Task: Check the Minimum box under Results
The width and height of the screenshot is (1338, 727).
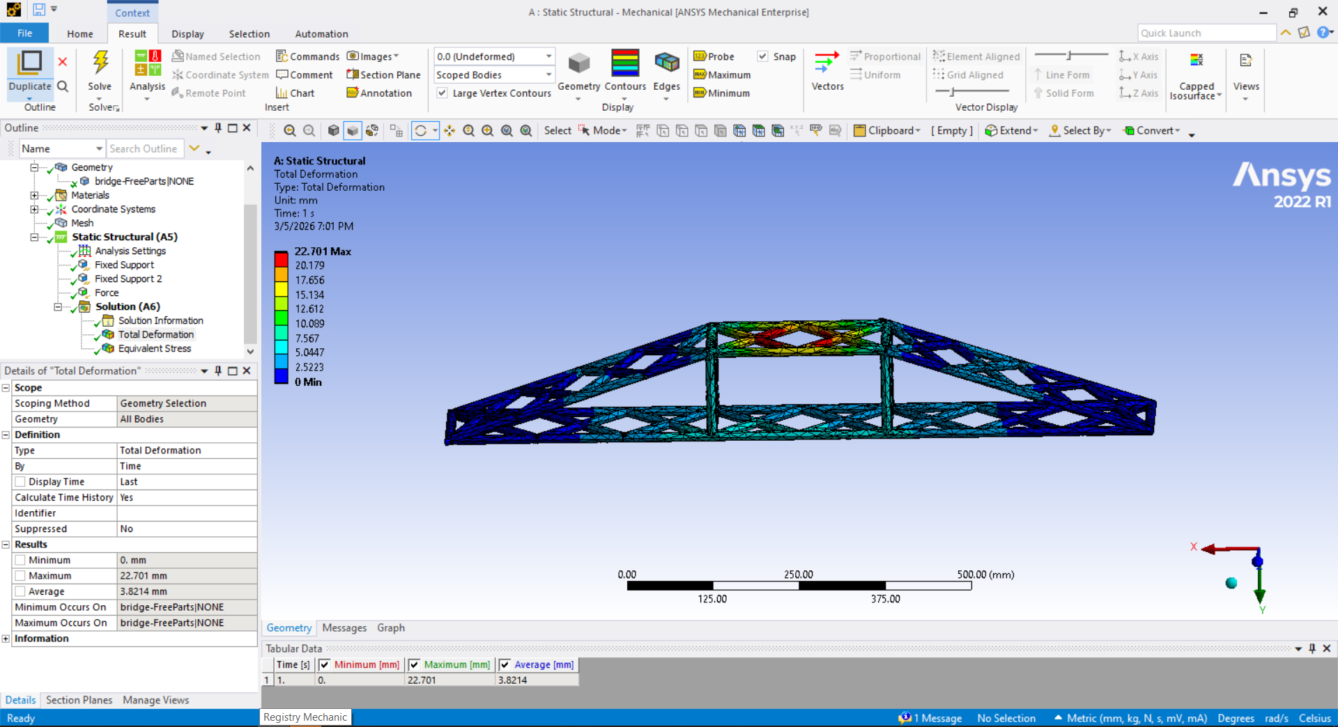Action: pyautogui.click(x=20, y=560)
